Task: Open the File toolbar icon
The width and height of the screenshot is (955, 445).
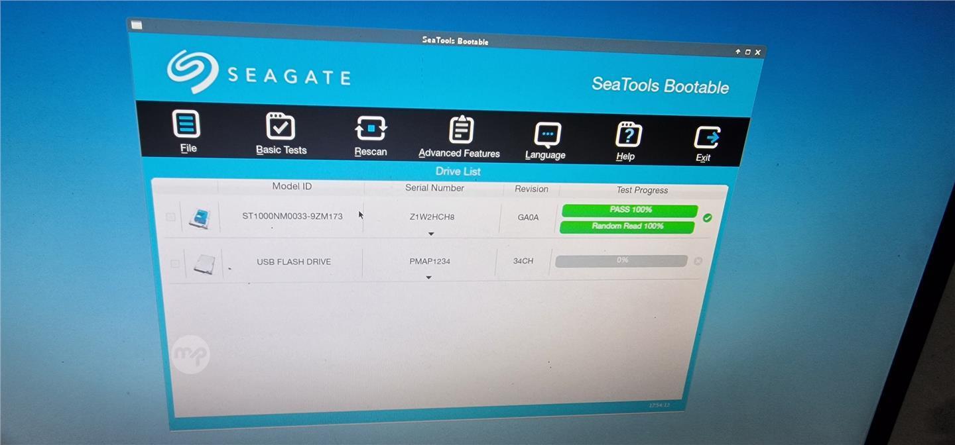Action: (x=186, y=124)
